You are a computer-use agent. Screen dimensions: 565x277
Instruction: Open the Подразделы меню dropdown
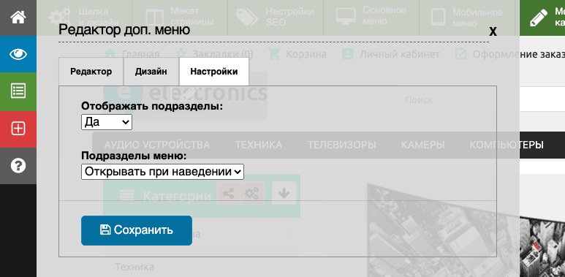[x=162, y=172]
